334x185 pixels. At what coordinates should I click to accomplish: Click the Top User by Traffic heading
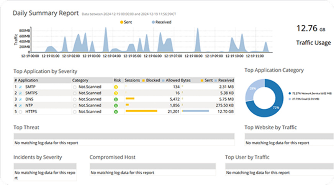click(x=247, y=157)
